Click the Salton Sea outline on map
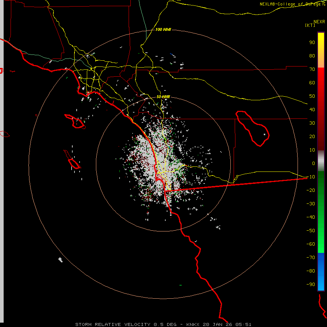The width and height of the screenshot is (327, 327). click(x=253, y=129)
